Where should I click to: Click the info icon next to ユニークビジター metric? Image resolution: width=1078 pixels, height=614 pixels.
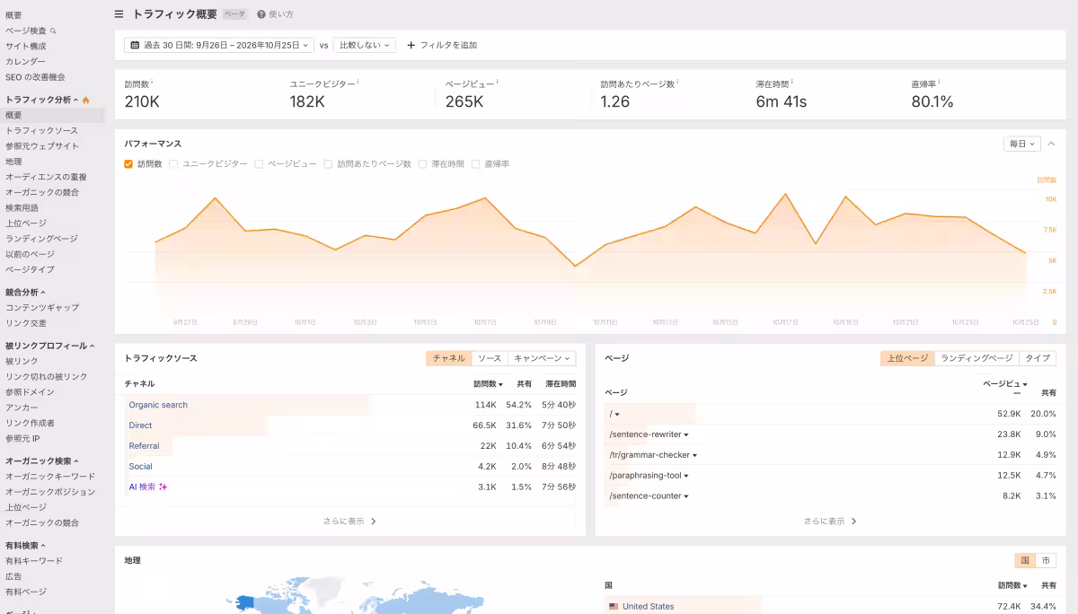point(358,83)
